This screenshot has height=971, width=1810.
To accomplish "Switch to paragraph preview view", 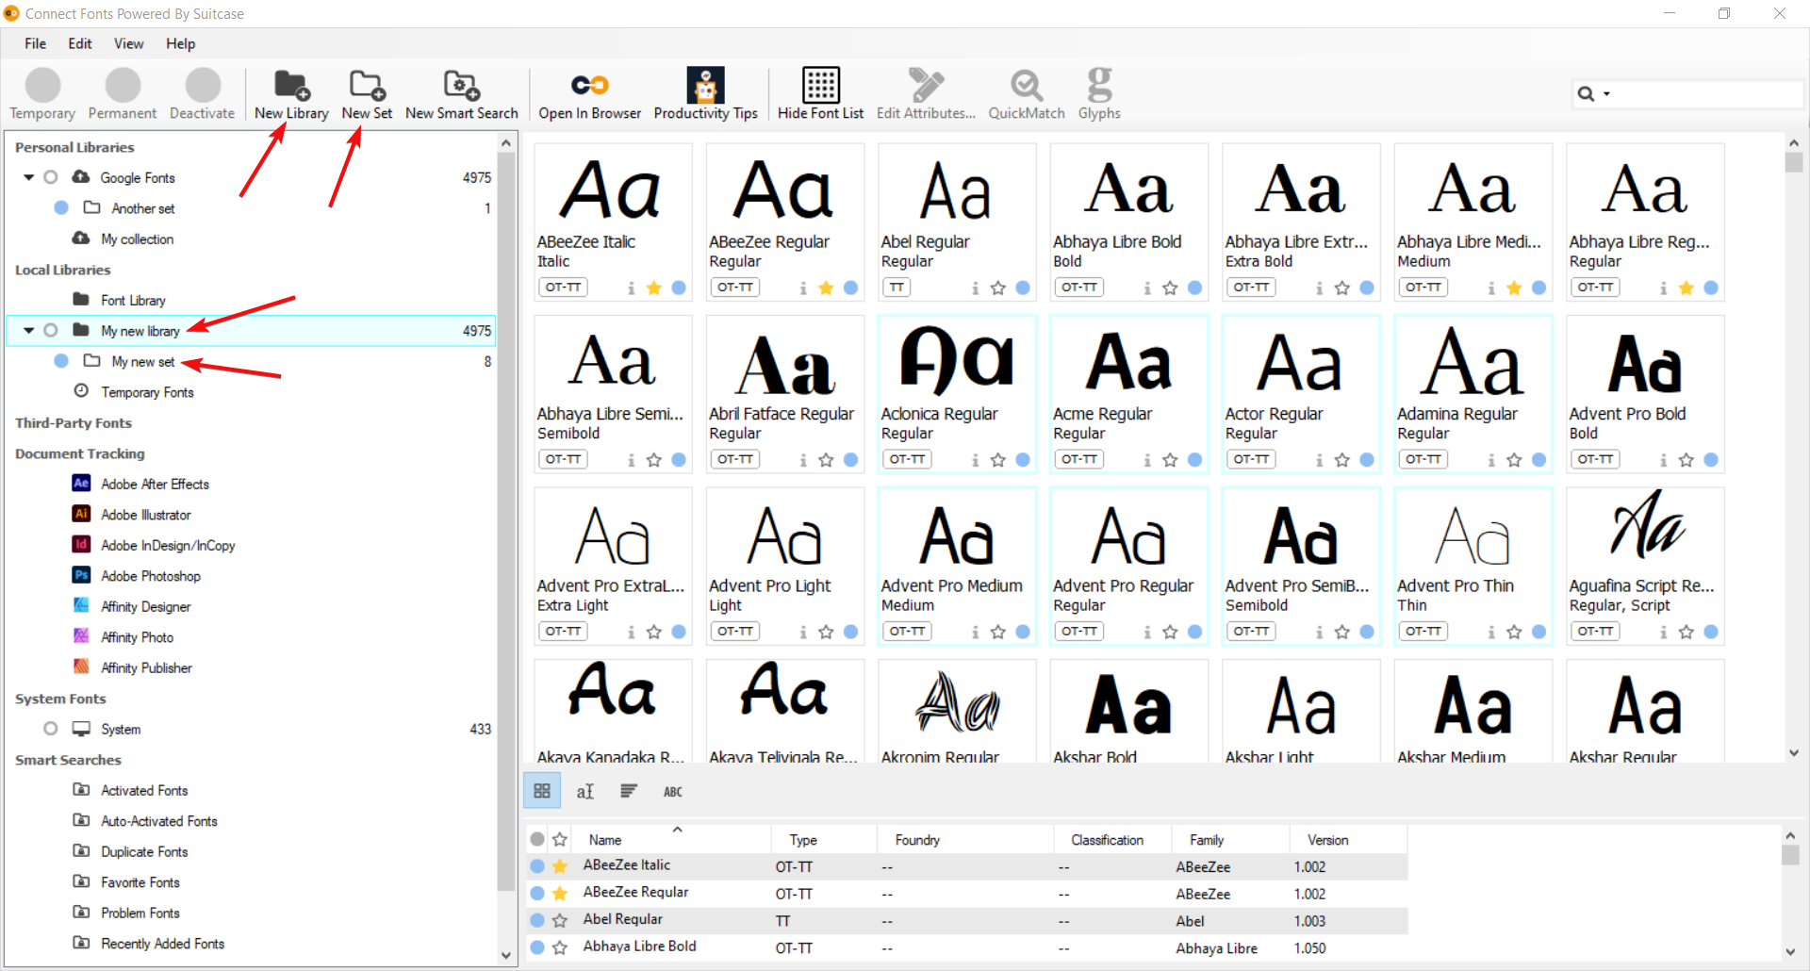I will [629, 791].
